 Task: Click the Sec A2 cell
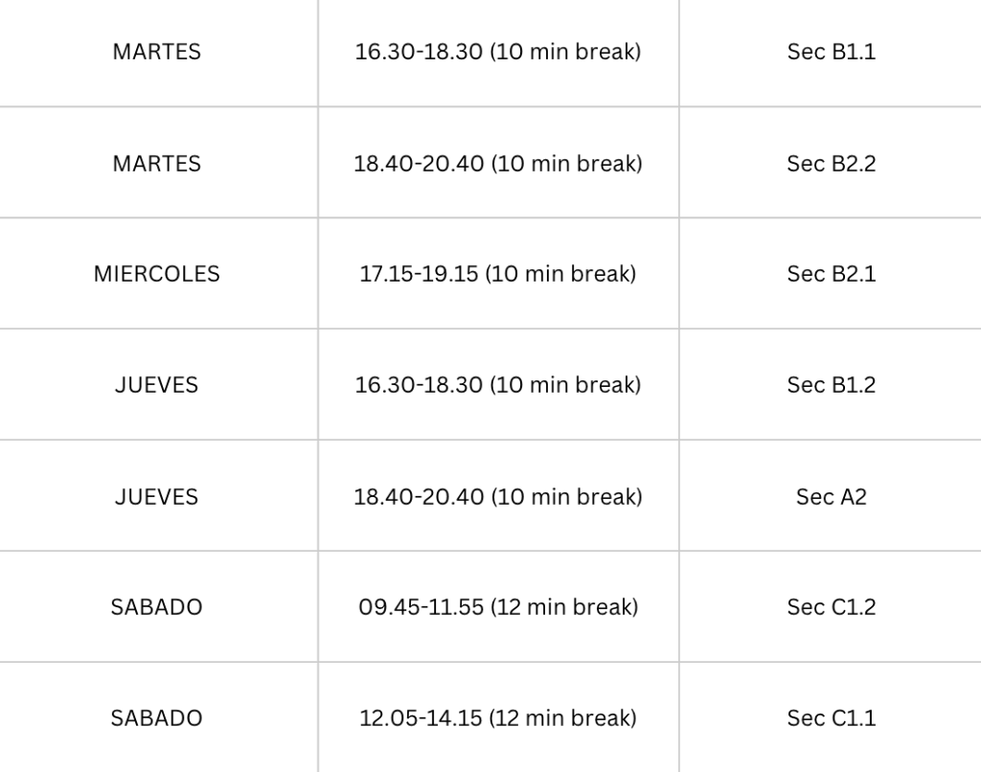click(x=831, y=496)
